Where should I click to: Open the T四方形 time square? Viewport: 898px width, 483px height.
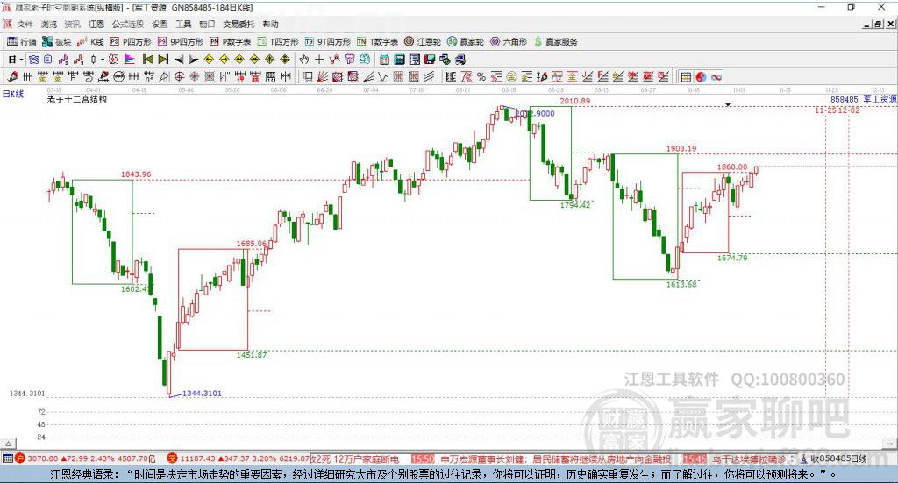coord(278,42)
